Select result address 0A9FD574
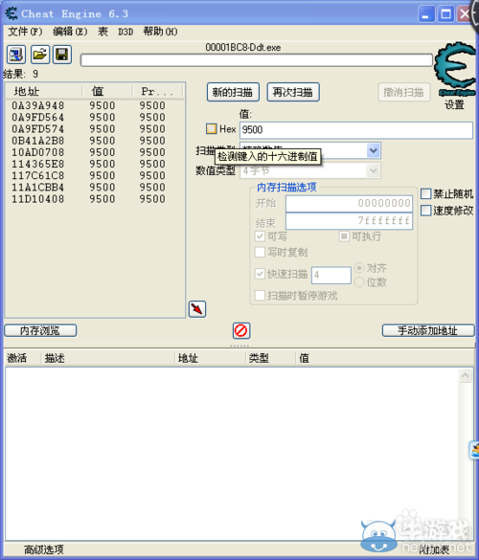 click(38, 129)
